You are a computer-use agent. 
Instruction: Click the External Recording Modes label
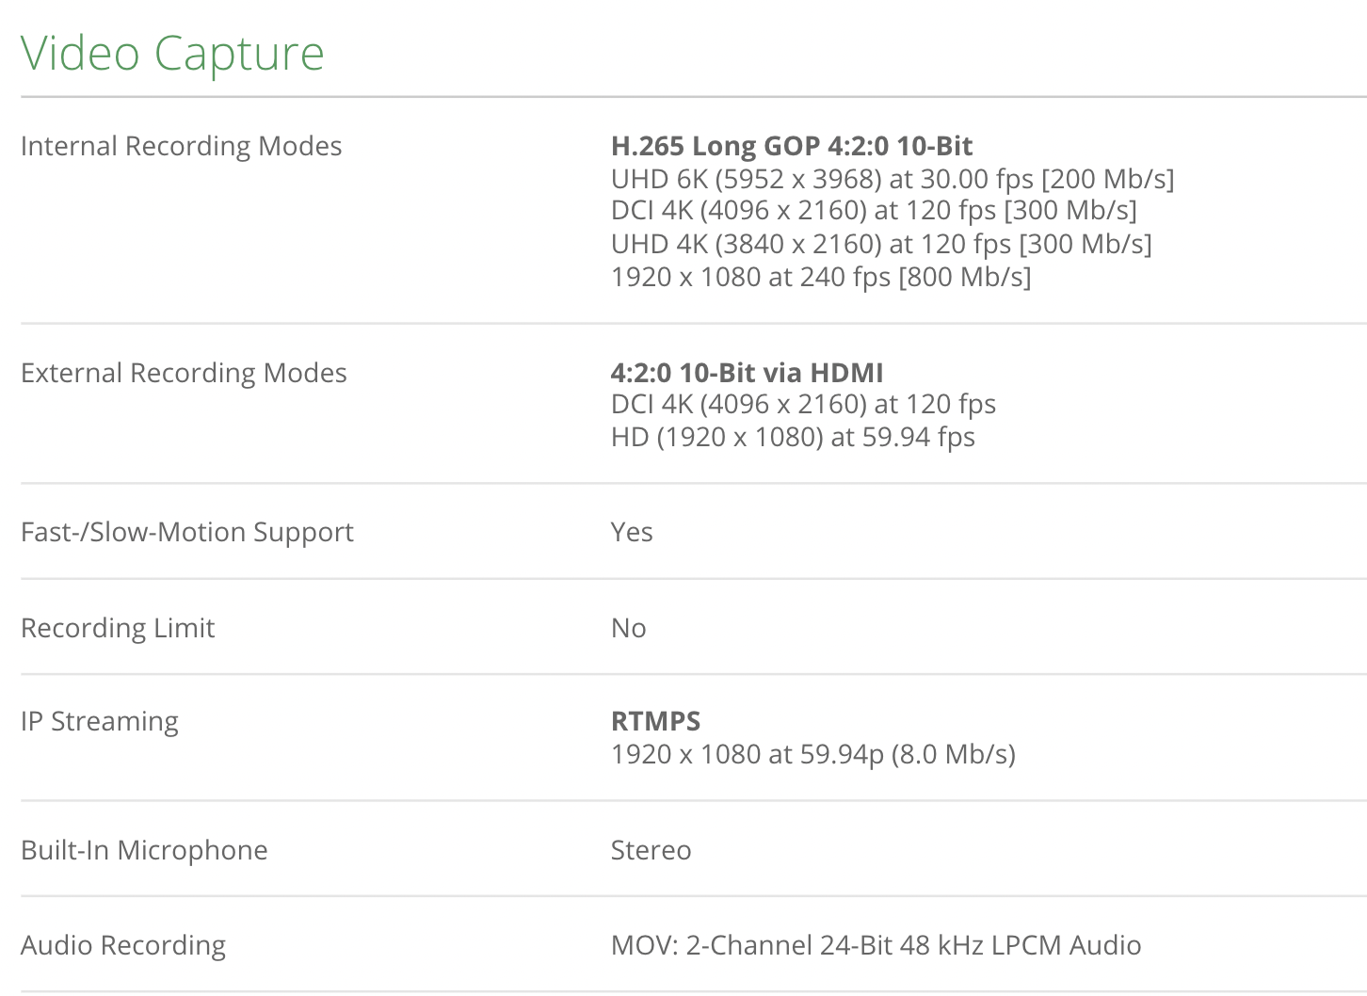click(184, 373)
